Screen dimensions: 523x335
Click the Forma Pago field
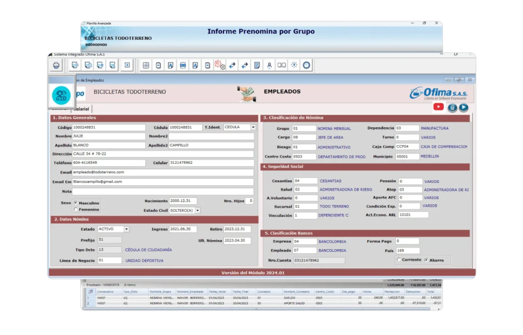pos(407,241)
